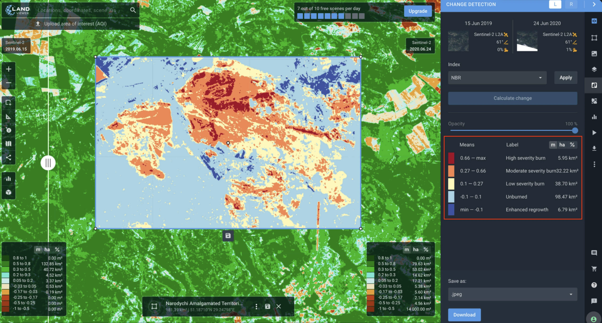Click the search magnifier icon
The height and width of the screenshot is (323, 602).
coord(133,10)
